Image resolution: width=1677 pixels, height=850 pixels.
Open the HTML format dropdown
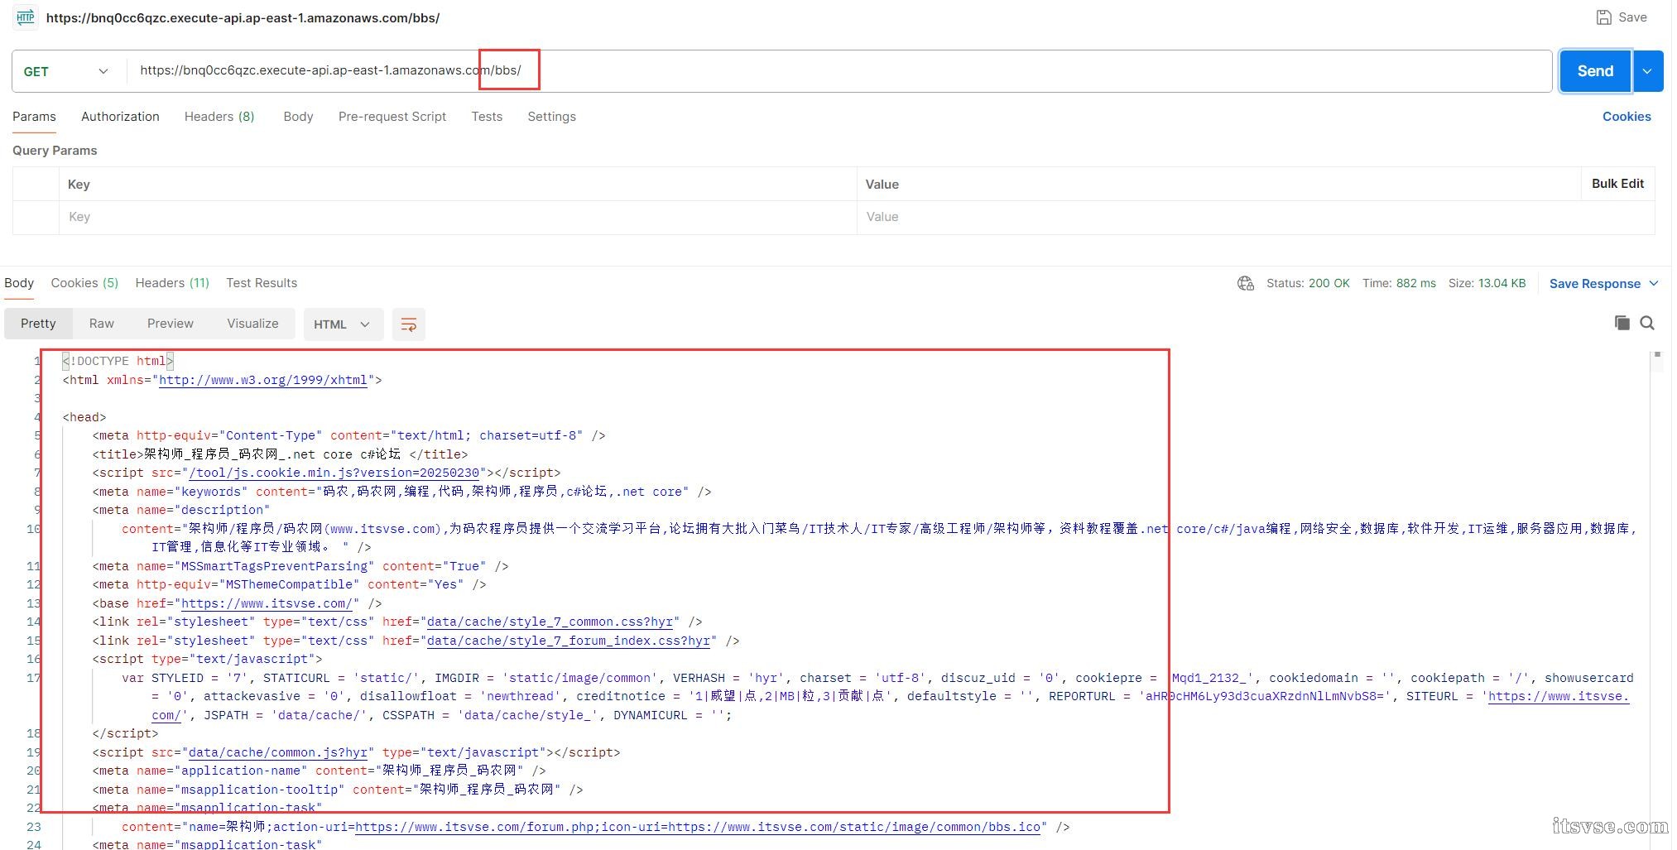pyautogui.click(x=343, y=324)
